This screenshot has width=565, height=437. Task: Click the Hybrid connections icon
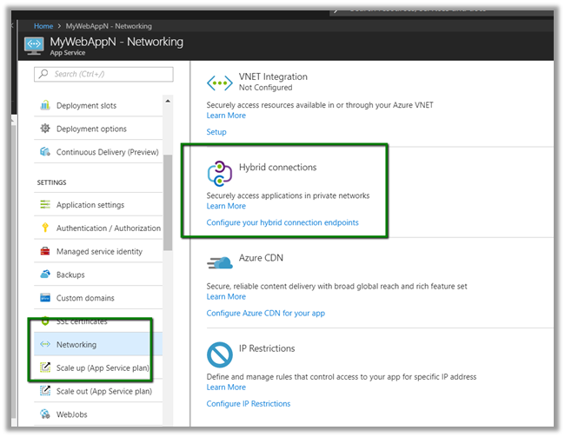click(x=219, y=173)
